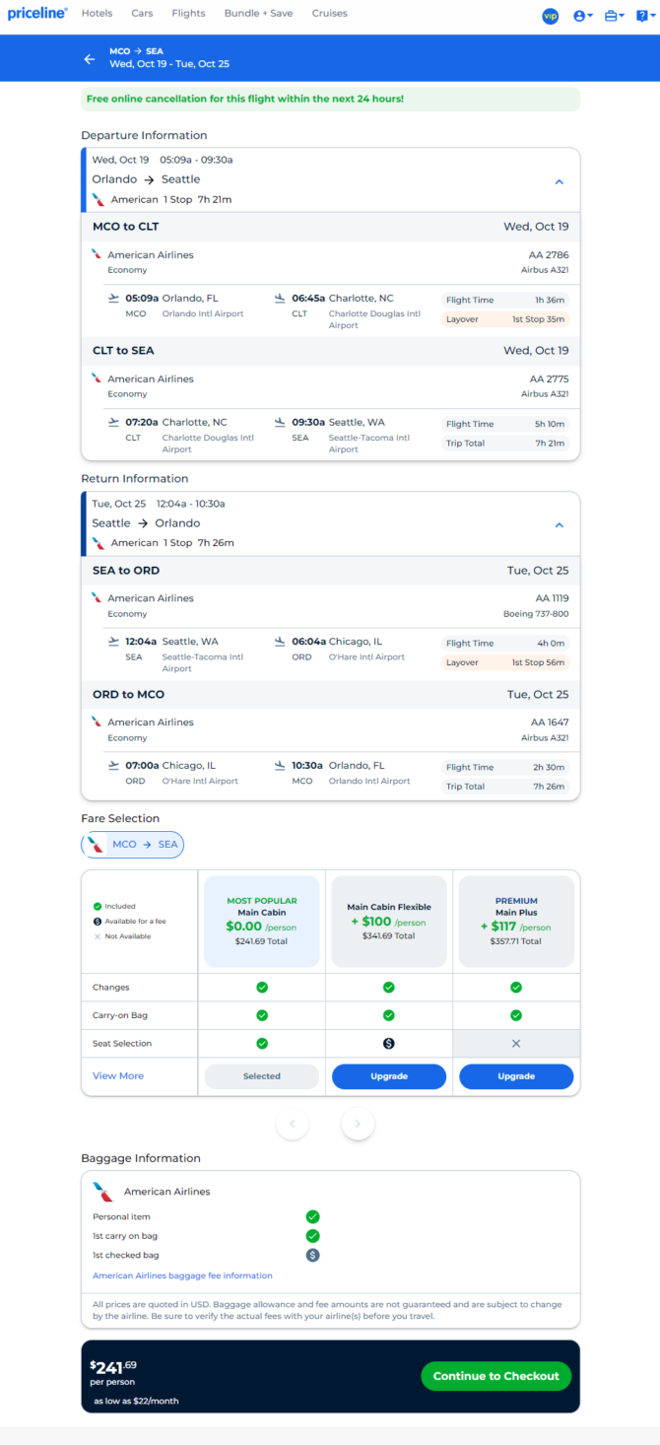Viewport: 660px width, 1445px height.
Task: Click the AA 1647 flight number
Action: tap(550, 722)
